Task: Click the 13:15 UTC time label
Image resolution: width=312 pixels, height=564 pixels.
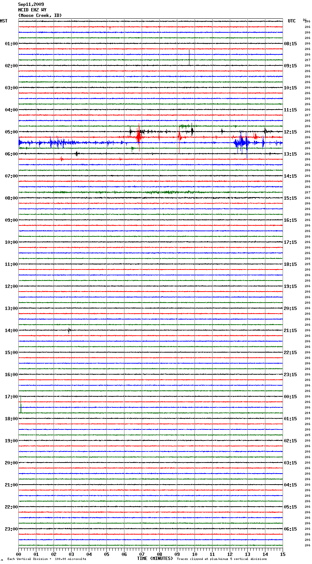Action: [x=290, y=154]
